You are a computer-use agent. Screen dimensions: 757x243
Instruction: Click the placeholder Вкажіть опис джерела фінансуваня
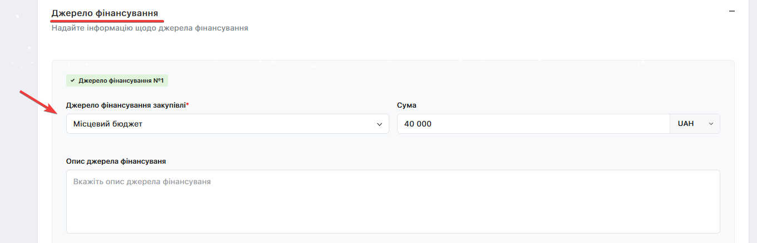click(142, 181)
